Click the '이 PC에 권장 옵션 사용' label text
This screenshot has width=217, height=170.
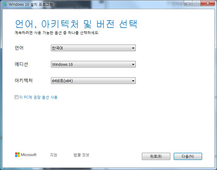pos(38,97)
